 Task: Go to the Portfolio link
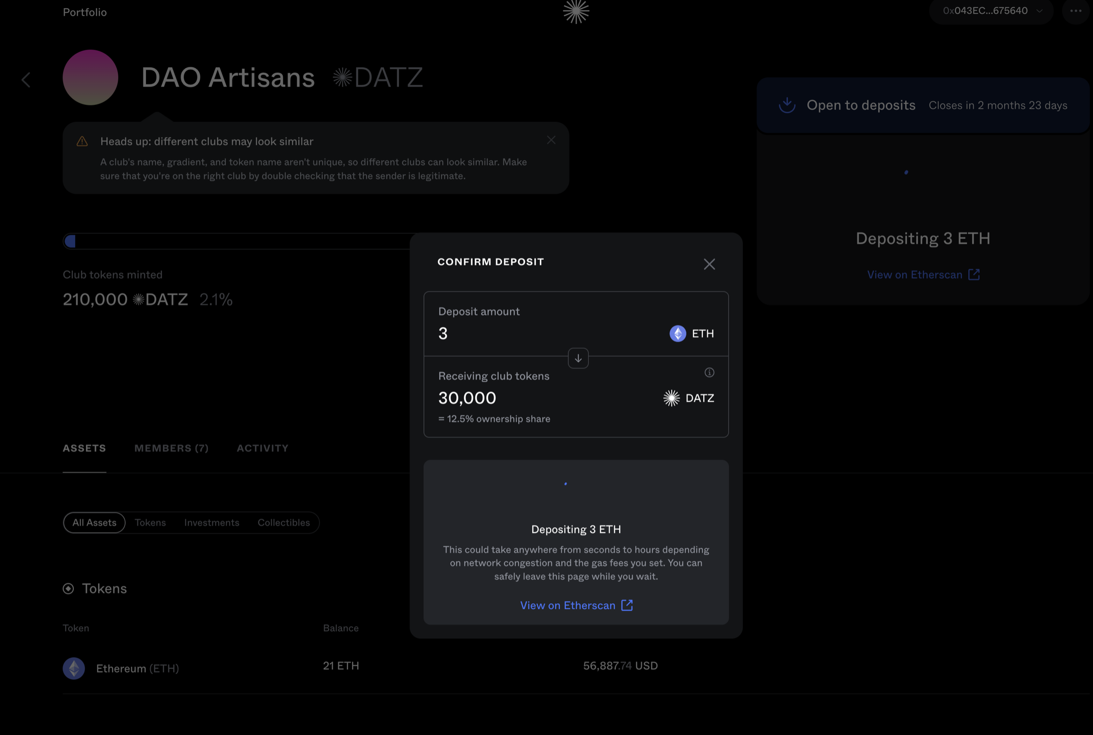(84, 12)
